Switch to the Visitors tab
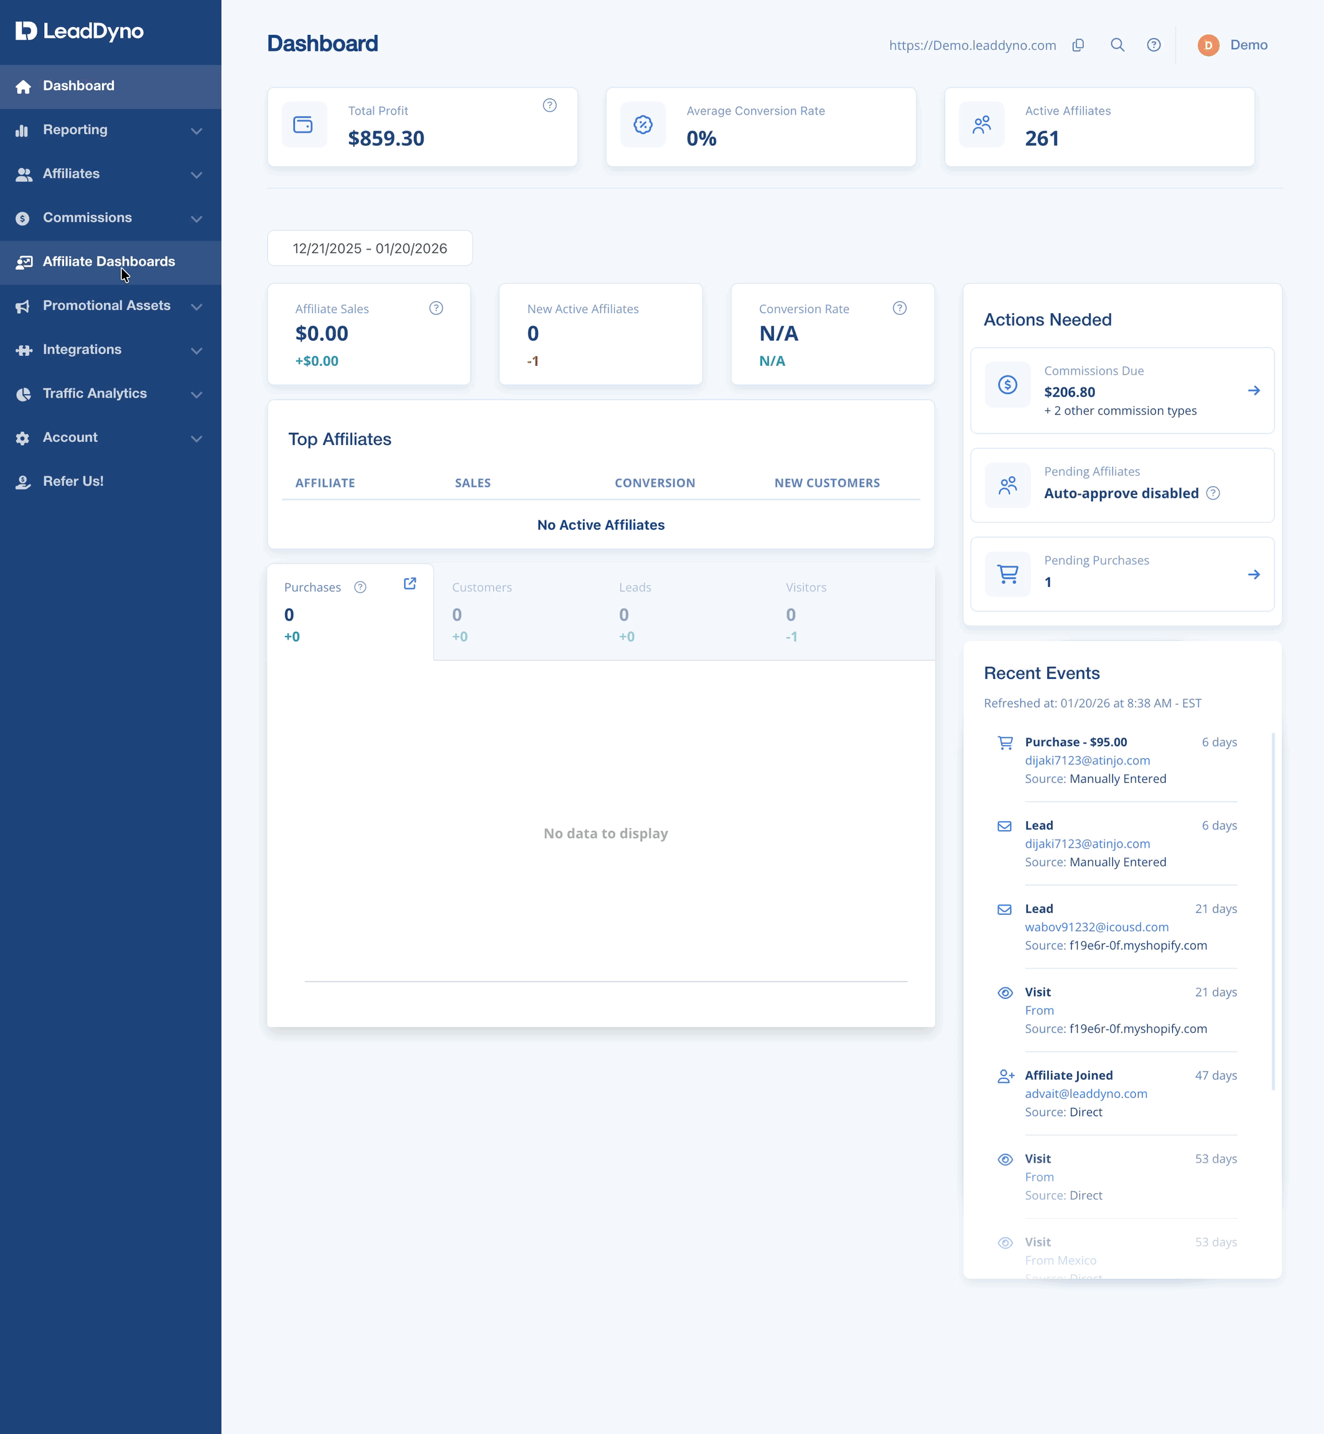The image size is (1324, 1434). (x=851, y=611)
